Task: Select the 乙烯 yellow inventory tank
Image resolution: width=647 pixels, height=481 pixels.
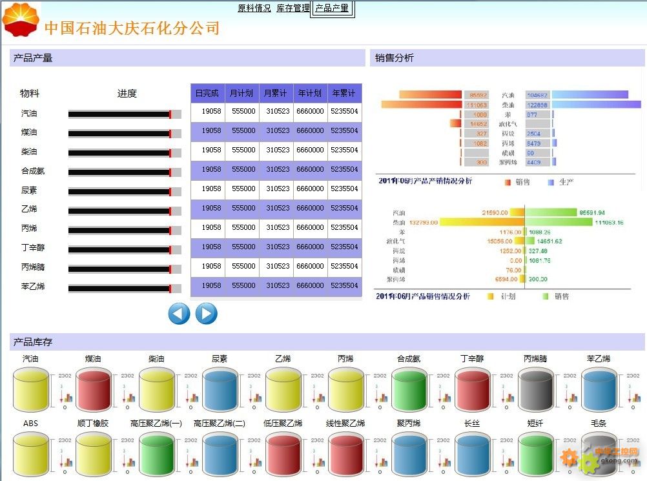Action: click(283, 390)
